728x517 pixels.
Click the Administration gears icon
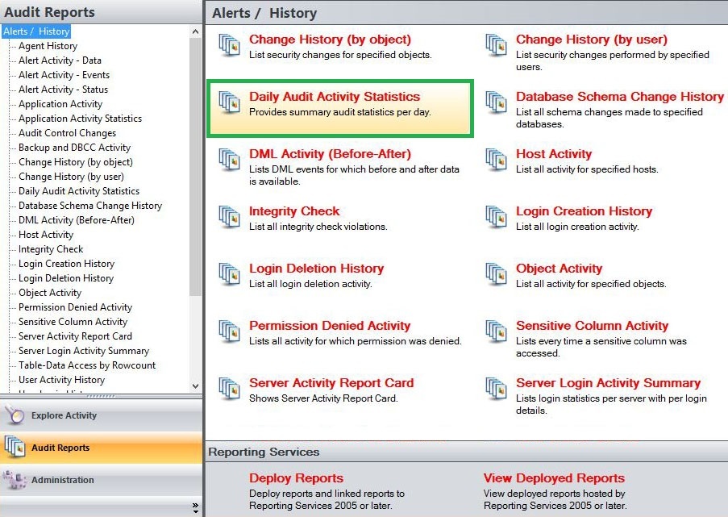(x=15, y=480)
